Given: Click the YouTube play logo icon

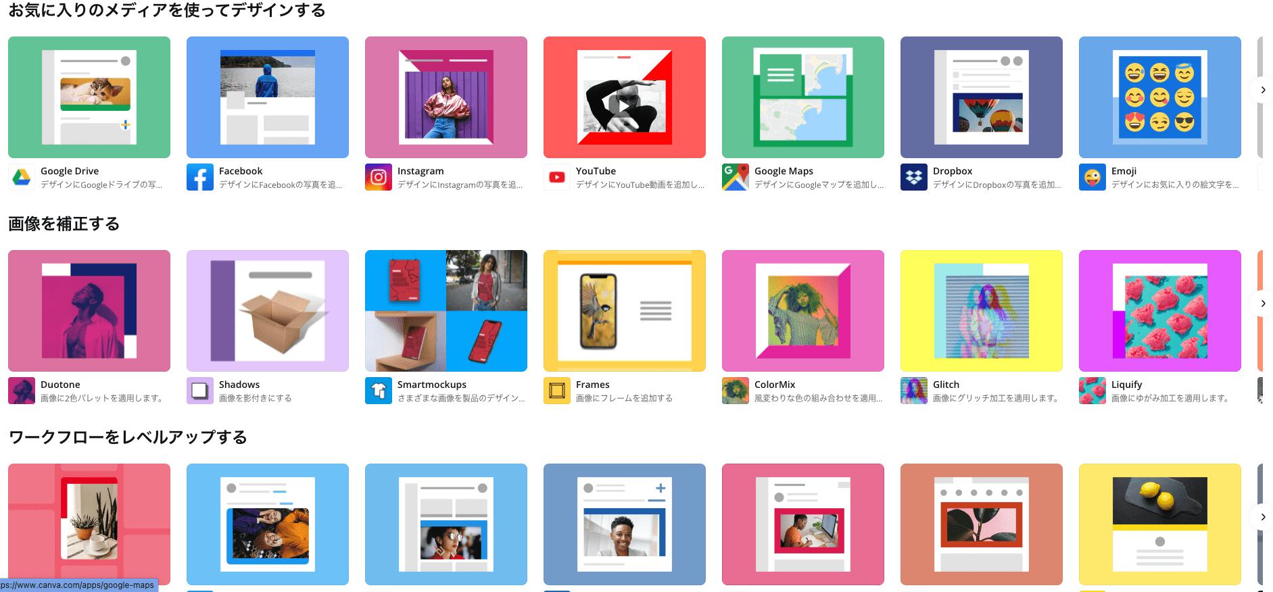Looking at the screenshot, I should pos(557,178).
